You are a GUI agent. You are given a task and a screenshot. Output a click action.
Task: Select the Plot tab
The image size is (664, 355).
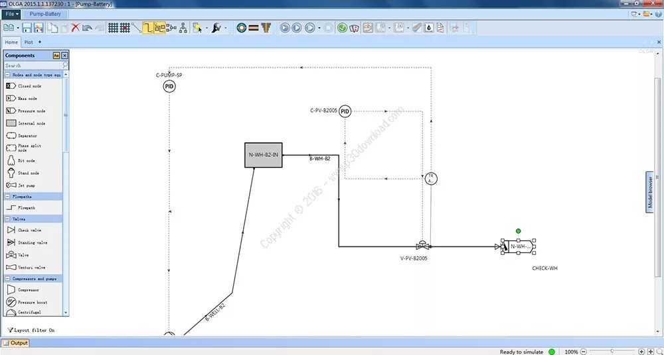pyautogui.click(x=29, y=42)
